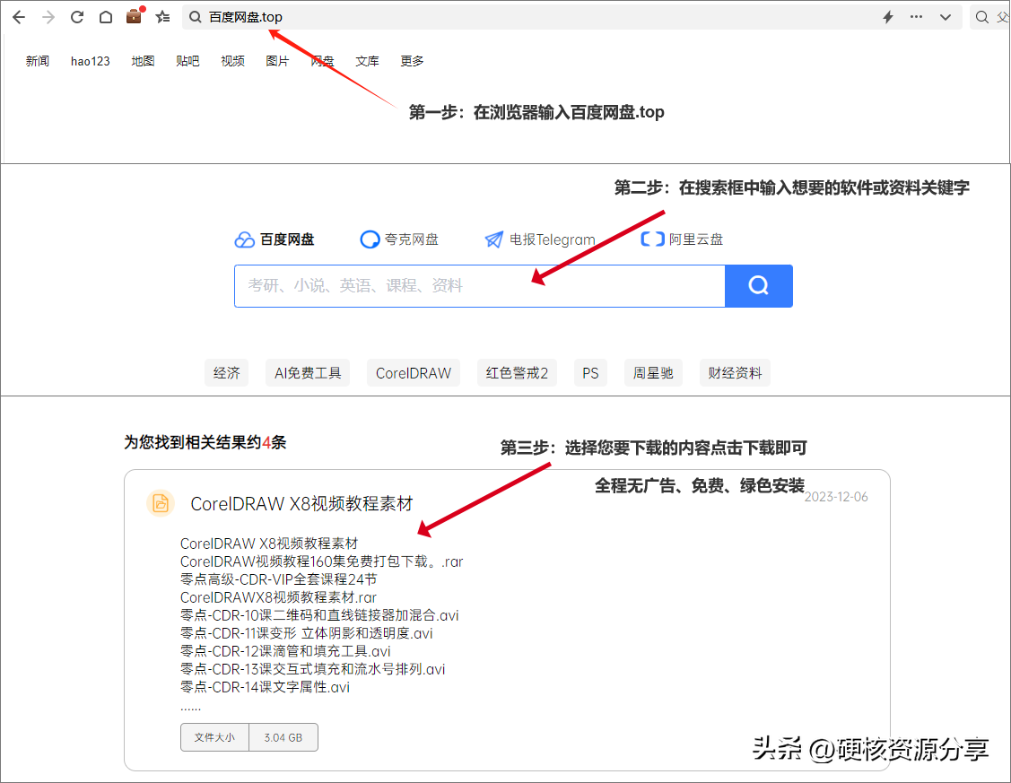
Task: Open the 新闻 navigation link
Action: click(38, 61)
